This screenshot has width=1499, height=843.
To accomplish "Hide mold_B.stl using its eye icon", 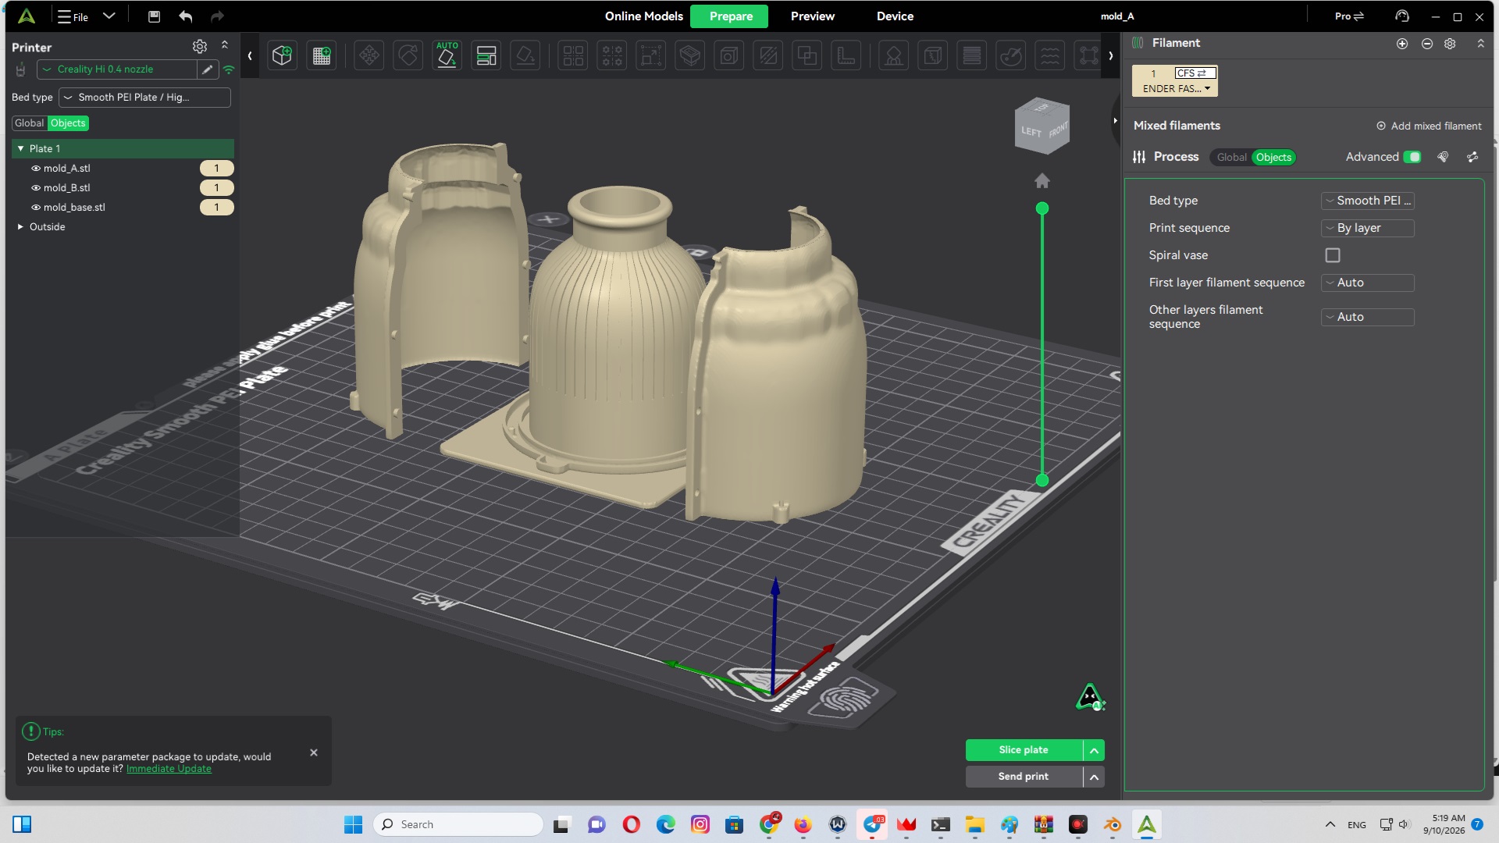I will (35, 188).
